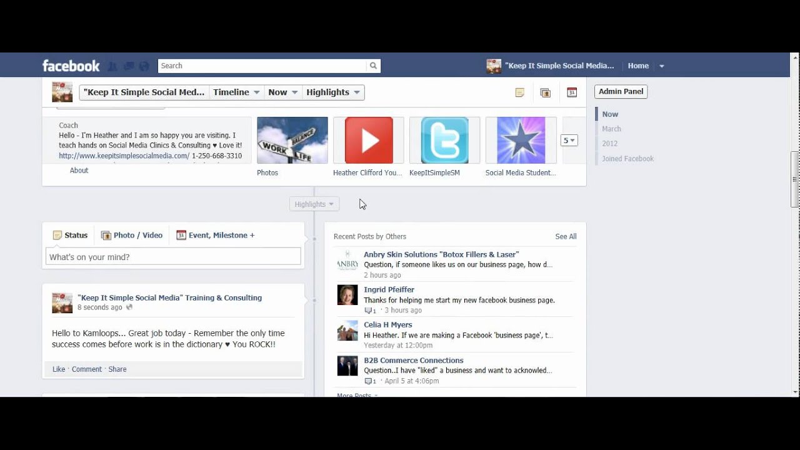Select the Event, Milestone + tab
Image resolution: width=800 pixels, height=450 pixels.
click(x=216, y=236)
